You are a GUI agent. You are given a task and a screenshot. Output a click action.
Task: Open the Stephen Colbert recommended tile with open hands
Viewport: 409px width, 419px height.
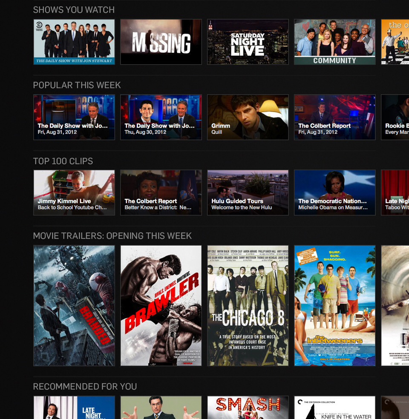coord(161,407)
